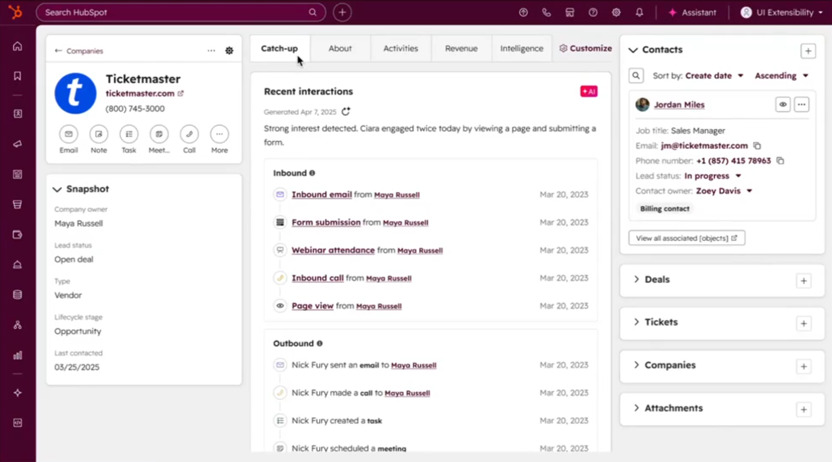The height and width of the screenshot is (462, 832).
Task: Open Lead status In progress dropdown
Action: point(713,176)
